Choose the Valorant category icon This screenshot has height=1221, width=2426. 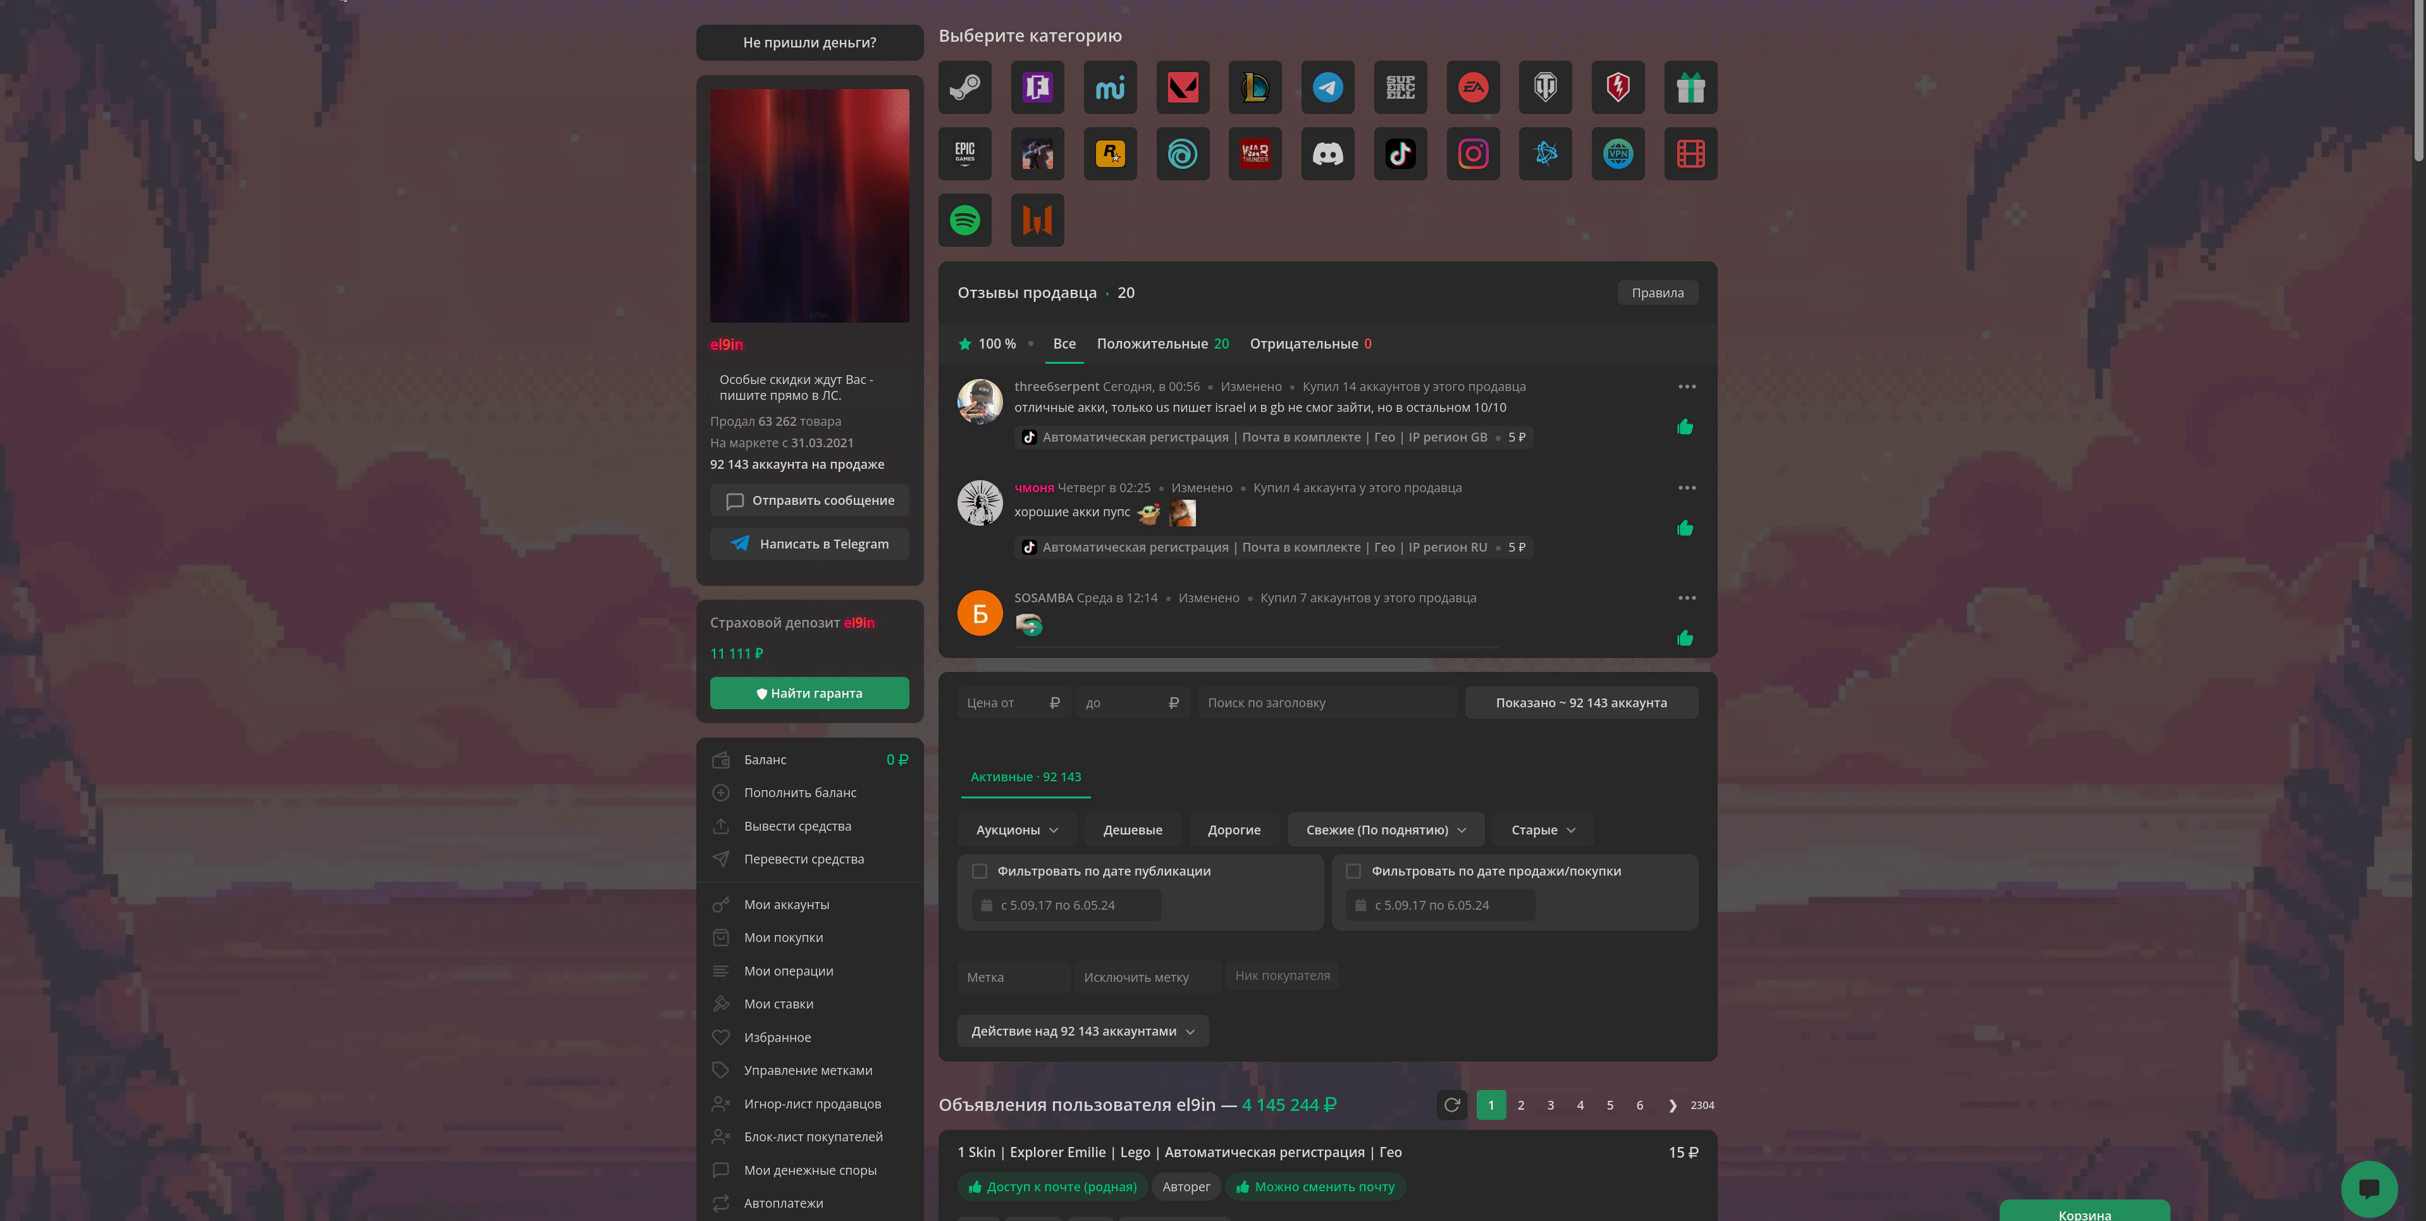(x=1182, y=87)
